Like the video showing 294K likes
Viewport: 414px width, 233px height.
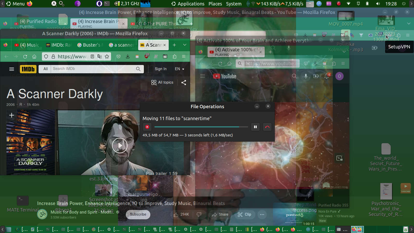click(x=182, y=215)
